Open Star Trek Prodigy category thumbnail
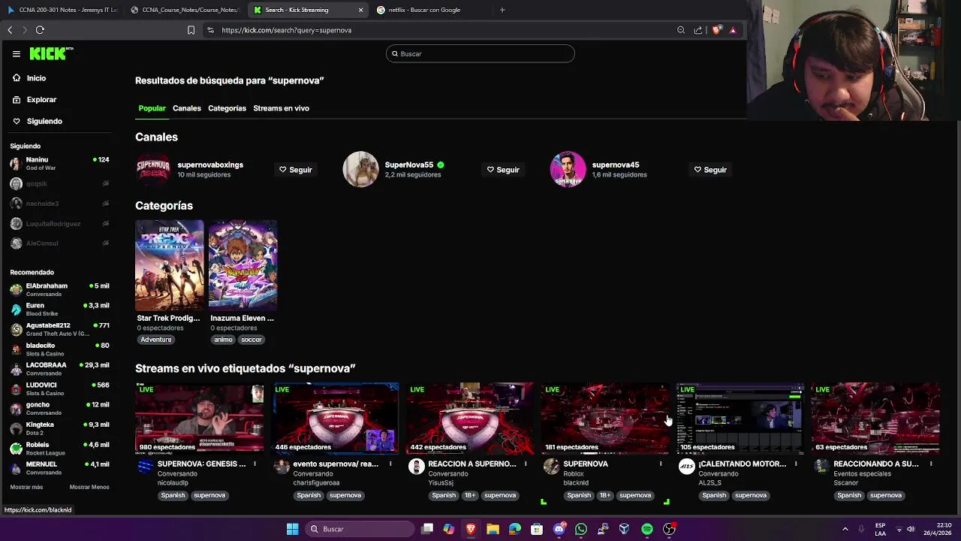The image size is (961, 541). click(x=169, y=265)
